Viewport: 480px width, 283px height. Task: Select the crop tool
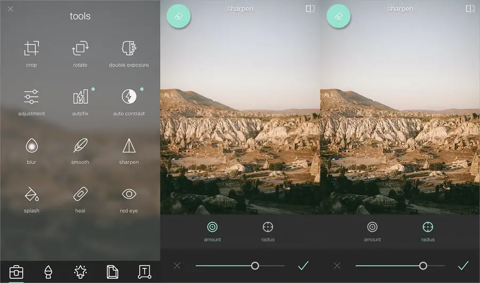31,54
